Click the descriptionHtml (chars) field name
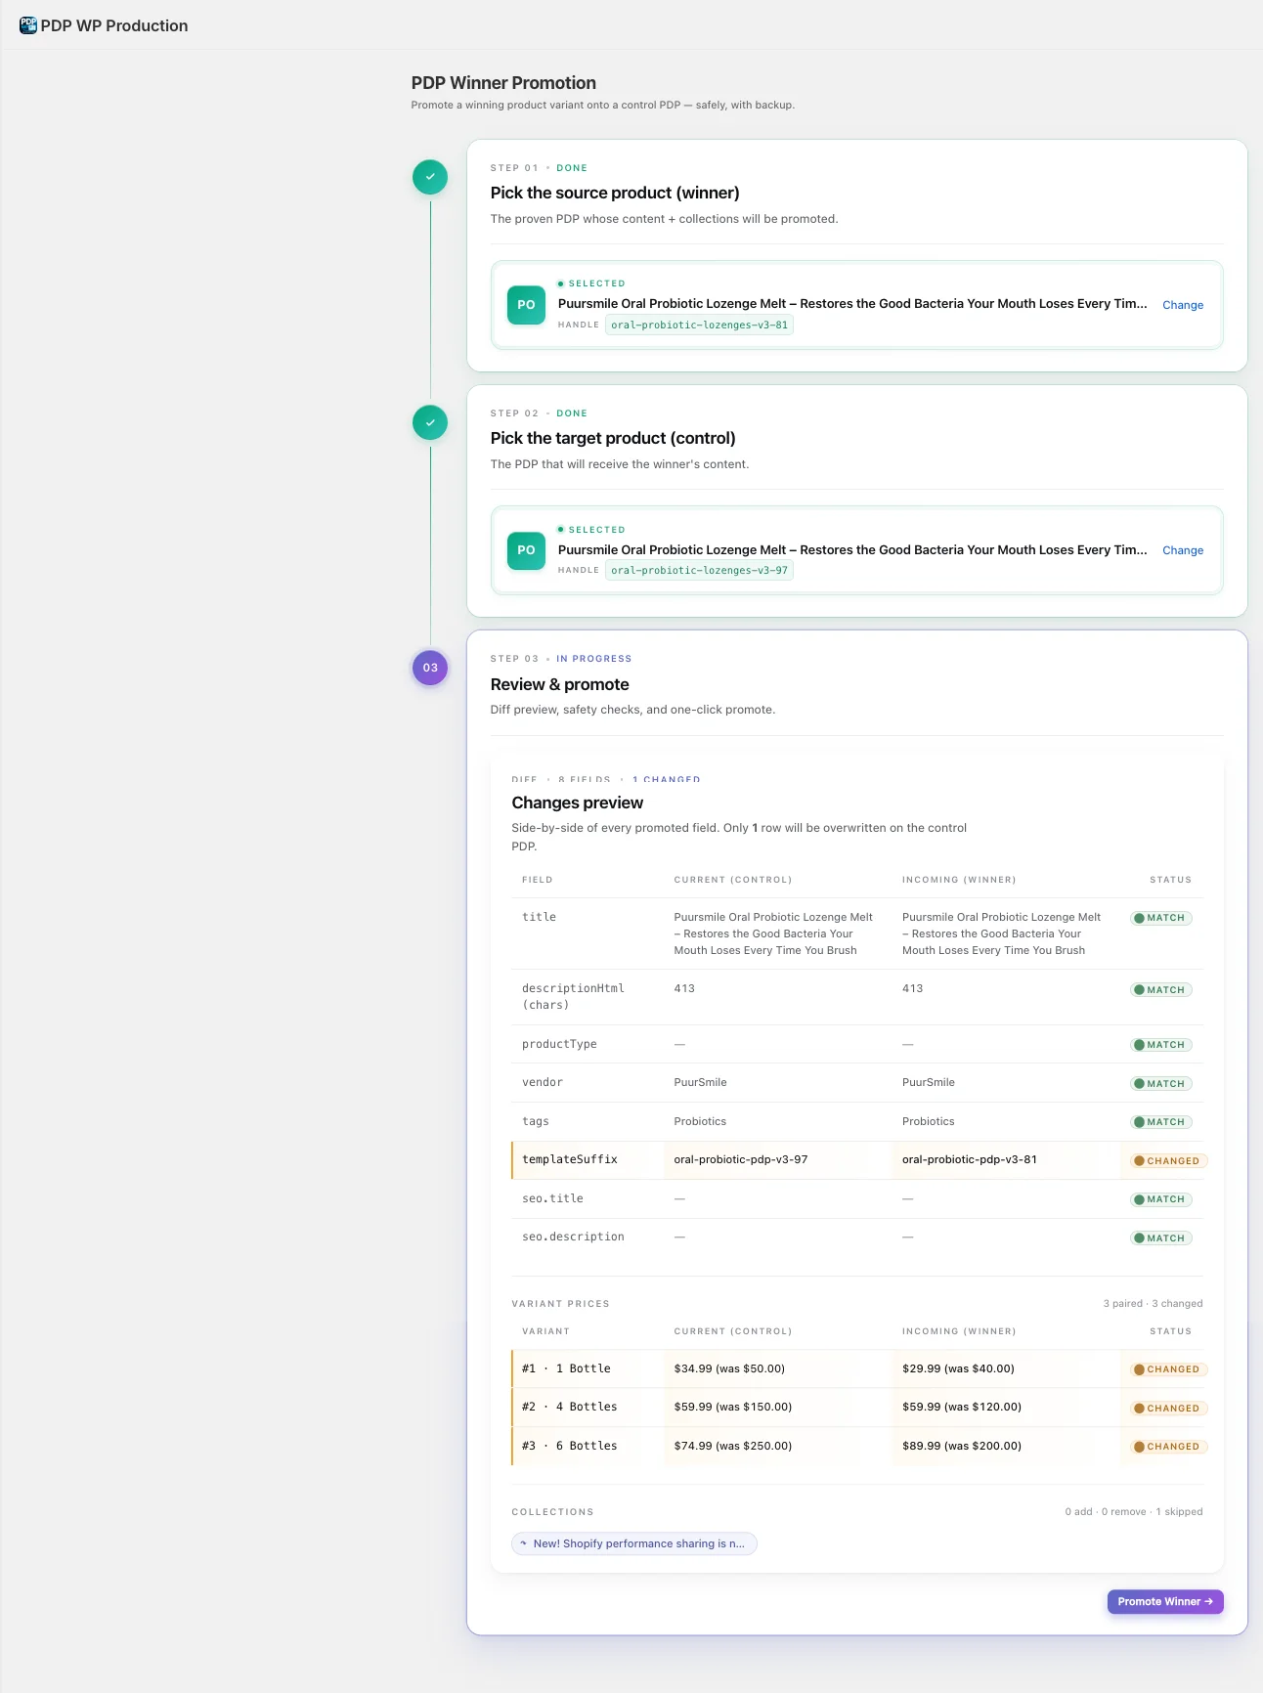Image resolution: width=1263 pixels, height=1693 pixels. (x=573, y=997)
